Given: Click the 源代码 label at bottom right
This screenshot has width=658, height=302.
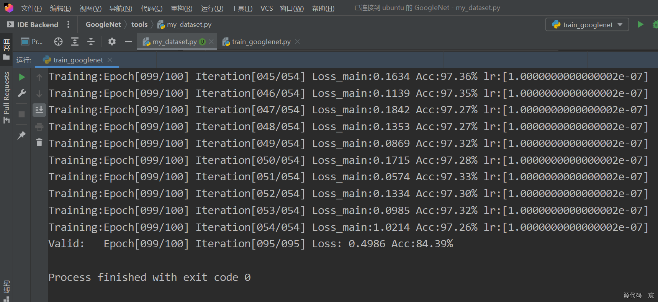Looking at the screenshot, I should point(632,295).
